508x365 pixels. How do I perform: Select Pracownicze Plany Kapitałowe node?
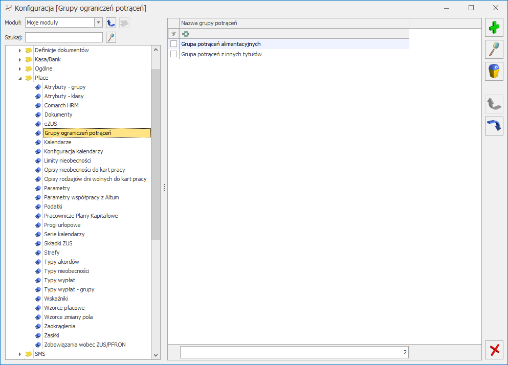click(81, 216)
